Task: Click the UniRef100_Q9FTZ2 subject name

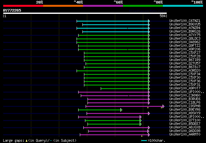Action: tap(185, 46)
